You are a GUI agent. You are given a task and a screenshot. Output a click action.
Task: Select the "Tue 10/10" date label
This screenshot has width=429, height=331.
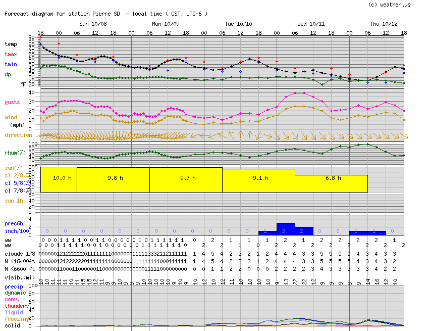click(x=238, y=24)
